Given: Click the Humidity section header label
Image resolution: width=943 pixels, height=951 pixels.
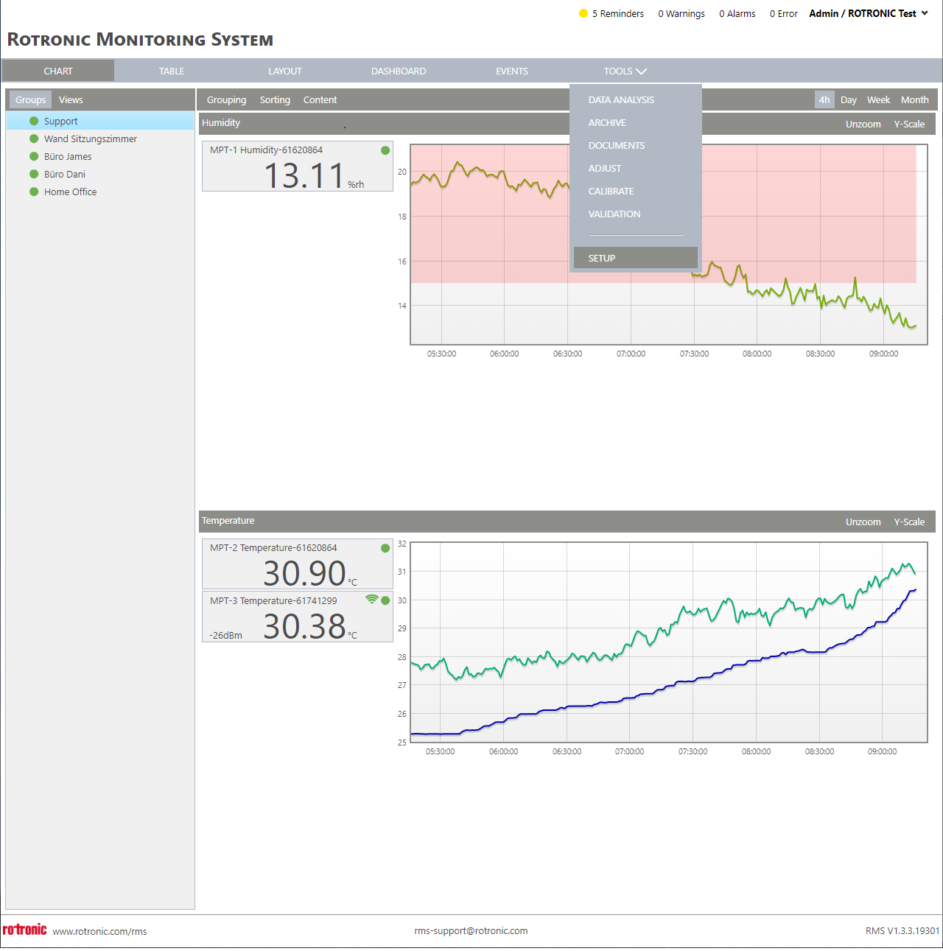Looking at the screenshot, I should point(221,123).
